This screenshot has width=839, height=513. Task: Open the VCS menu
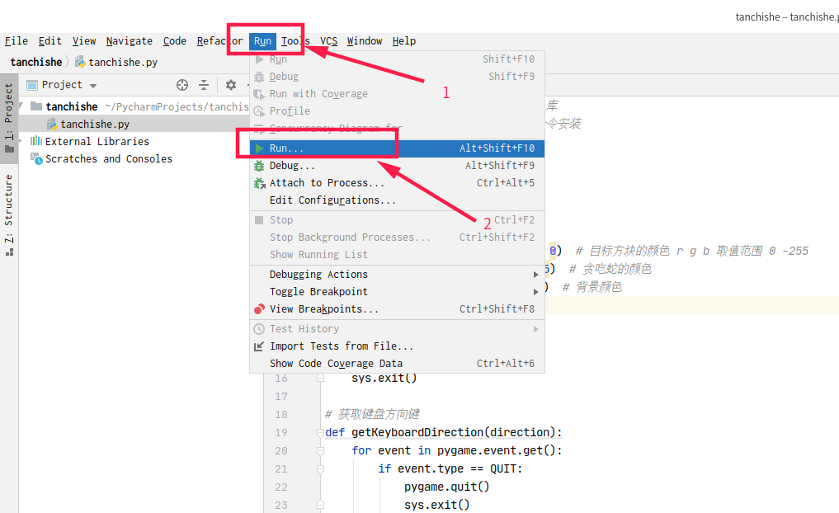click(328, 41)
